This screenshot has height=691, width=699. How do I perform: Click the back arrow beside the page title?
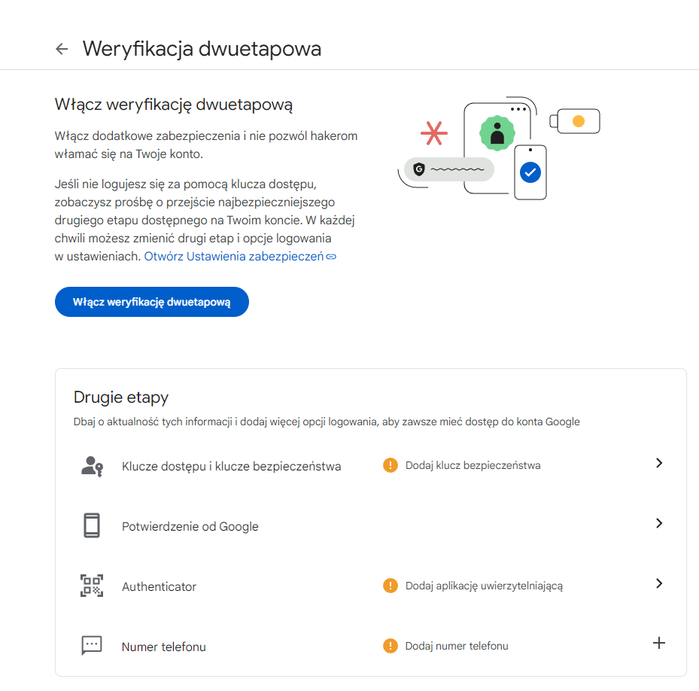[62, 49]
